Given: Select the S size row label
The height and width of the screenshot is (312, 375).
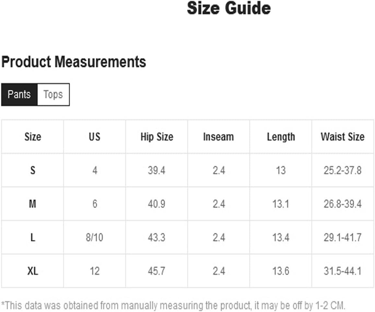Looking at the screenshot, I should [x=33, y=170].
